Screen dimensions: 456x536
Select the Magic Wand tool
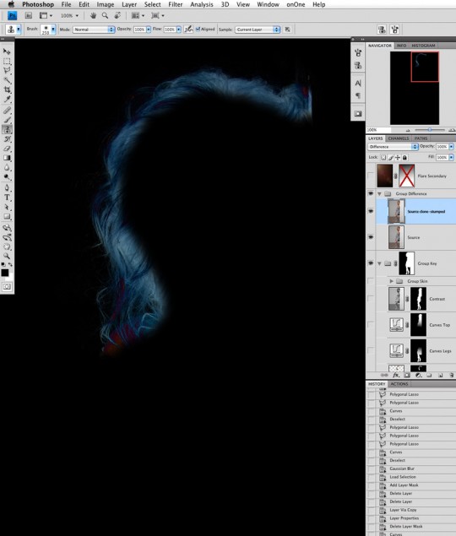tap(7, 80)
